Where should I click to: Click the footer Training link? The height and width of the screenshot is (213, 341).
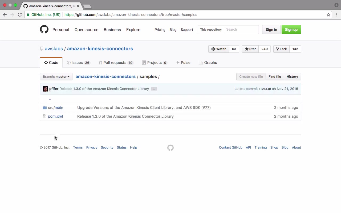click(261, 148)
